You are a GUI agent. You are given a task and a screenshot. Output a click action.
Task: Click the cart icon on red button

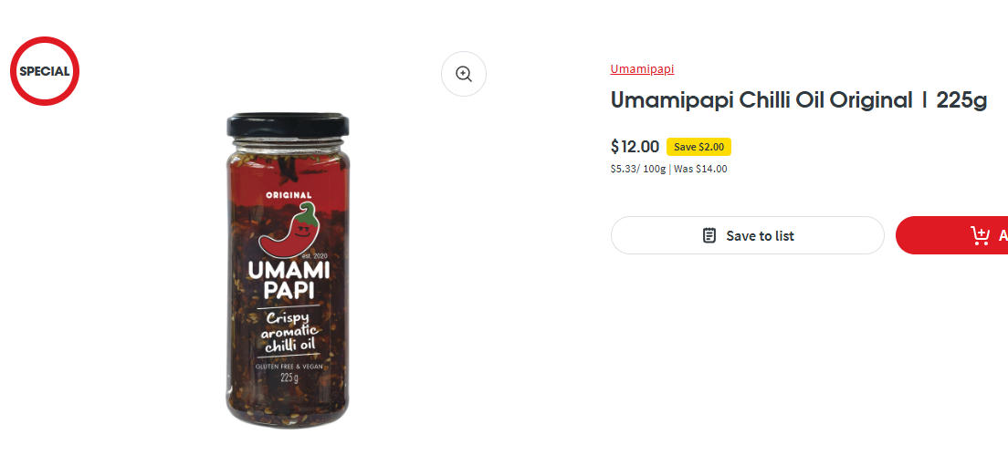pyautogui.click(x=980, y=235)
